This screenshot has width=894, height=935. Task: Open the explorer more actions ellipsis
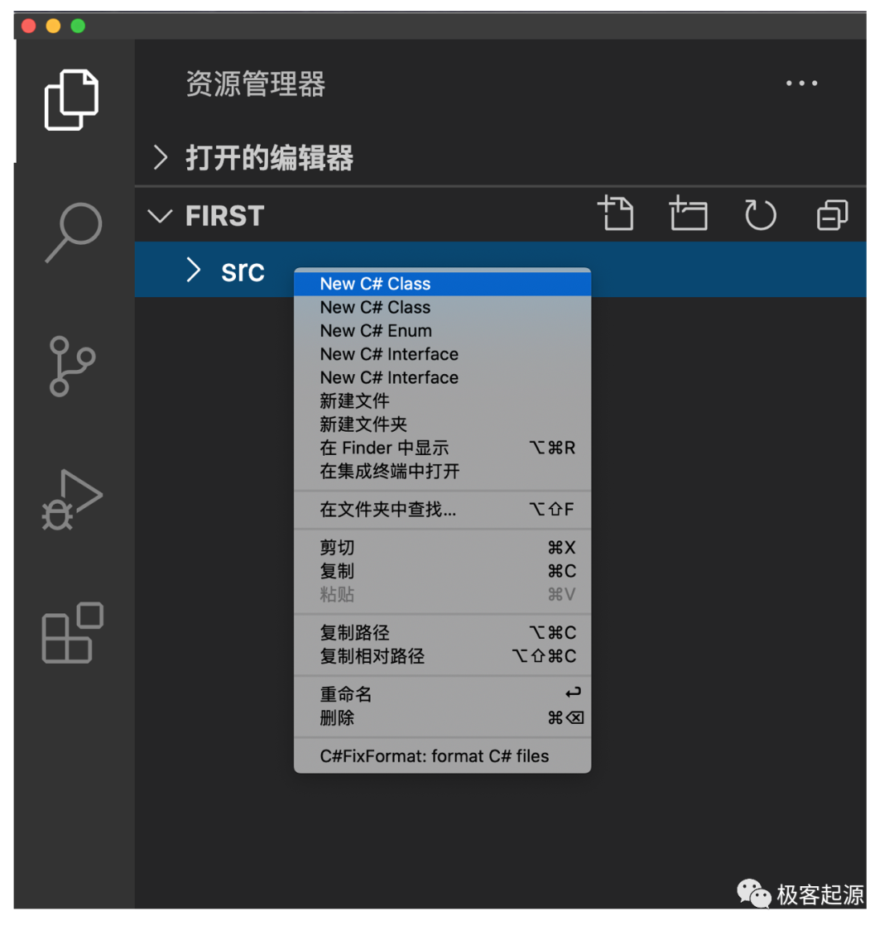801,83
